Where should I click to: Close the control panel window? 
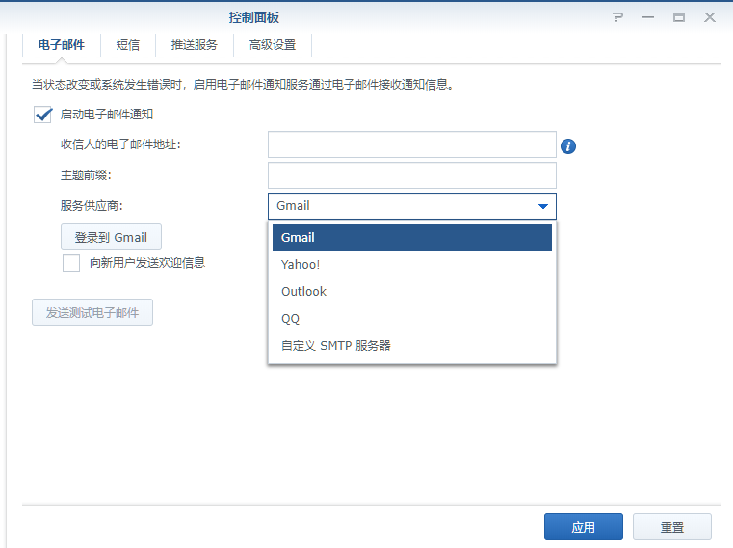(x=710, y=17)
